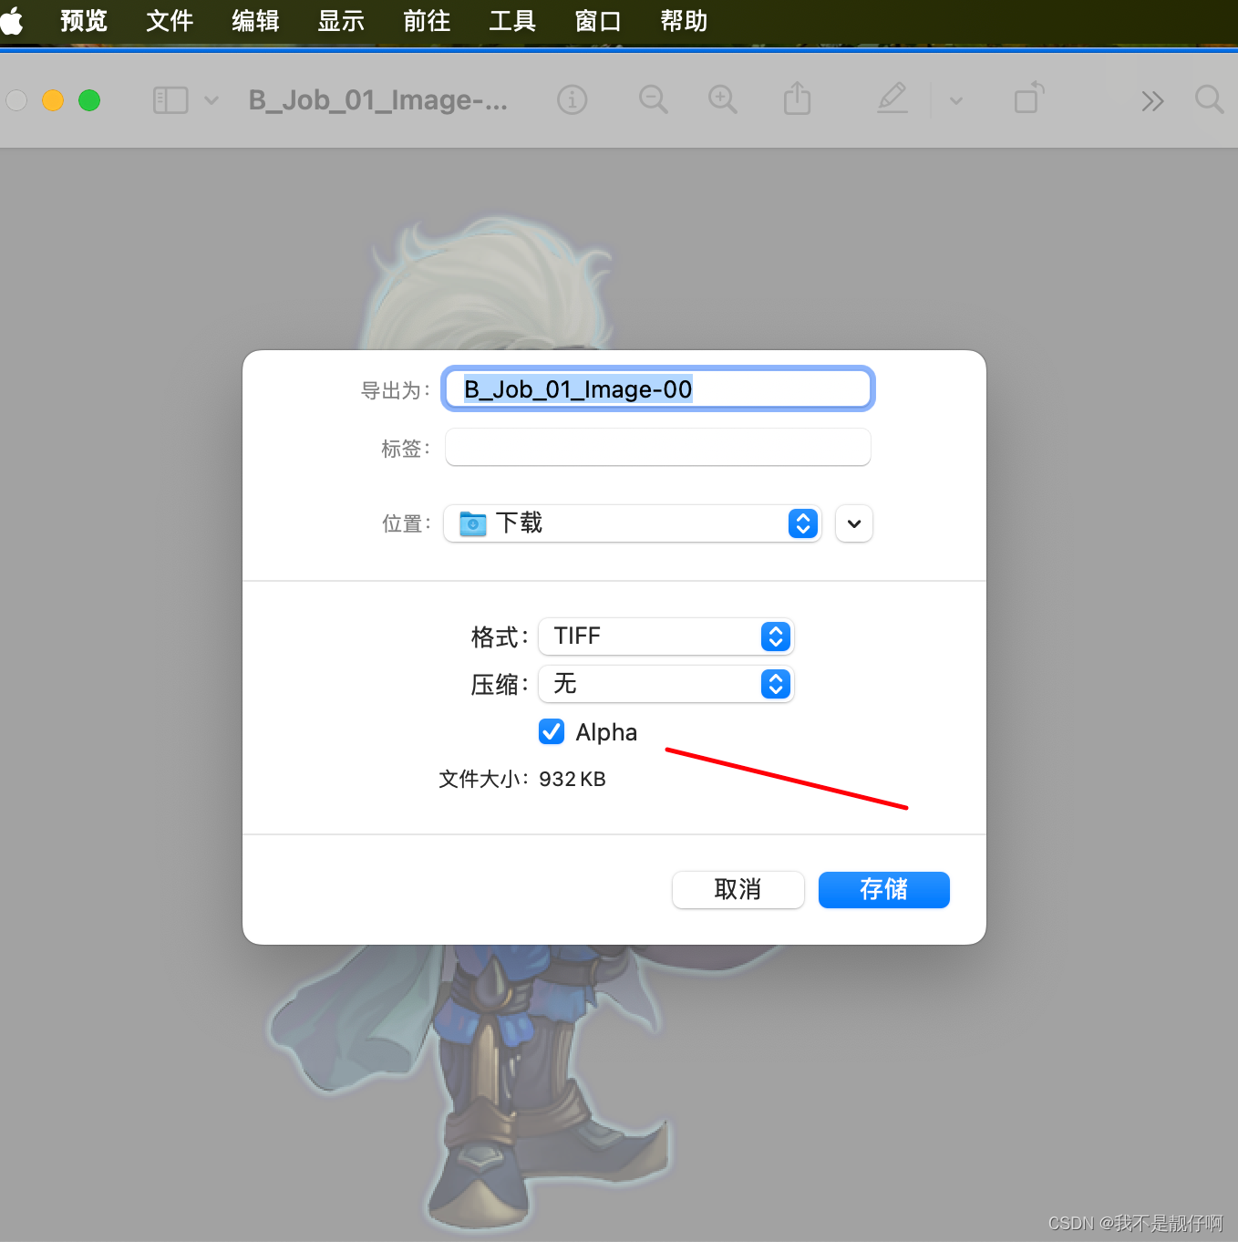Rotate the image with rotate icon
Viewport: 1238px width, 1242px height.
pos(1029,98)
